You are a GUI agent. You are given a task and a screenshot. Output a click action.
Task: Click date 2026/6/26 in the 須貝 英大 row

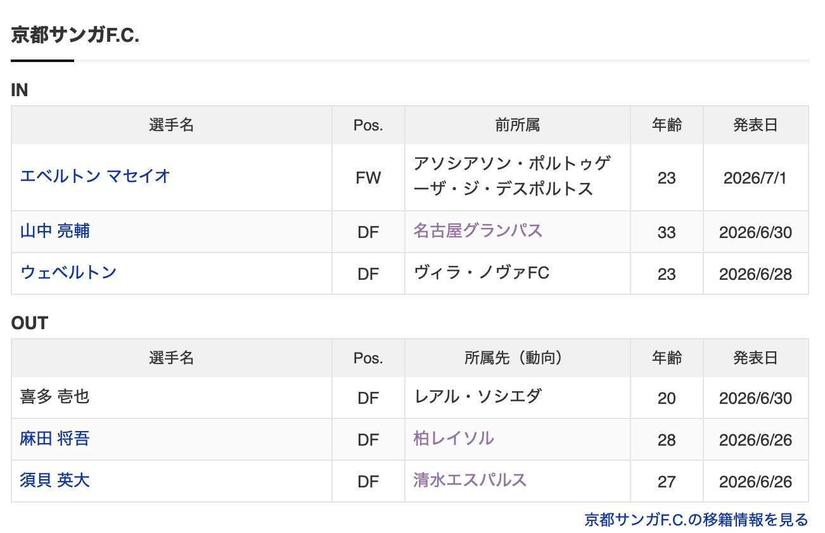tap(755, 482)
